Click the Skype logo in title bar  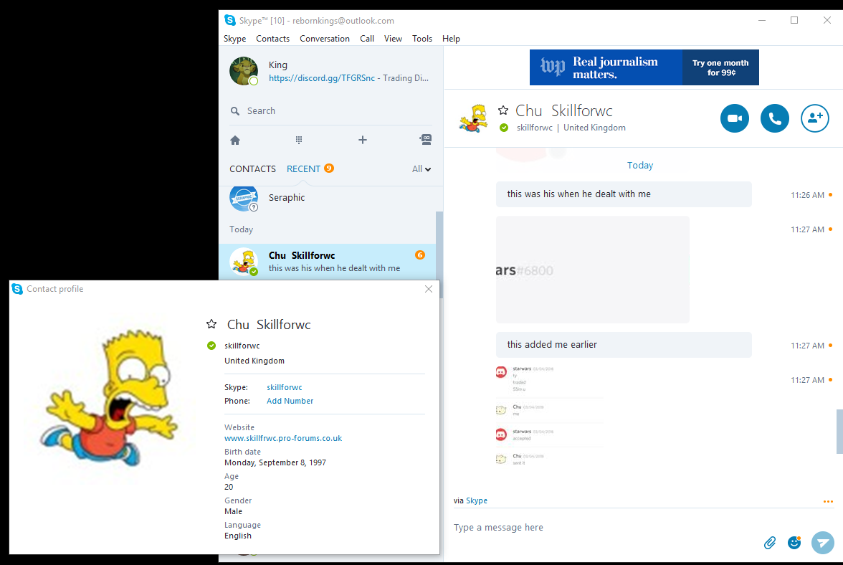click(230, 20)
